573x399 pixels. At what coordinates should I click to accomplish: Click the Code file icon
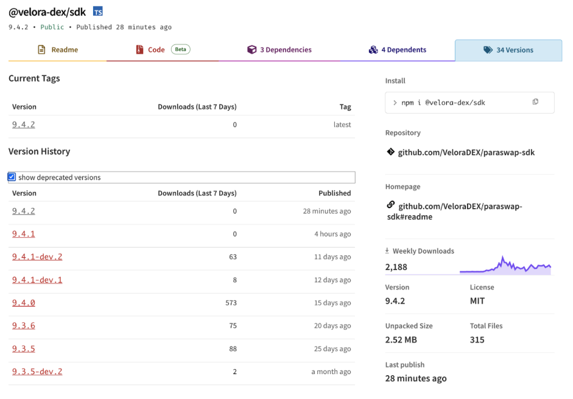click(139, 50)
